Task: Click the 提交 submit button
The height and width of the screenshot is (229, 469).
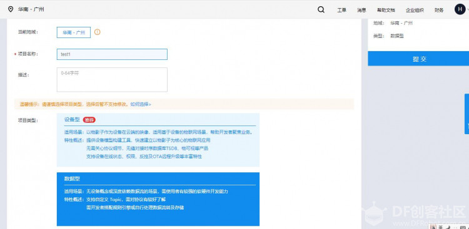Action: [x=418, y=59]
